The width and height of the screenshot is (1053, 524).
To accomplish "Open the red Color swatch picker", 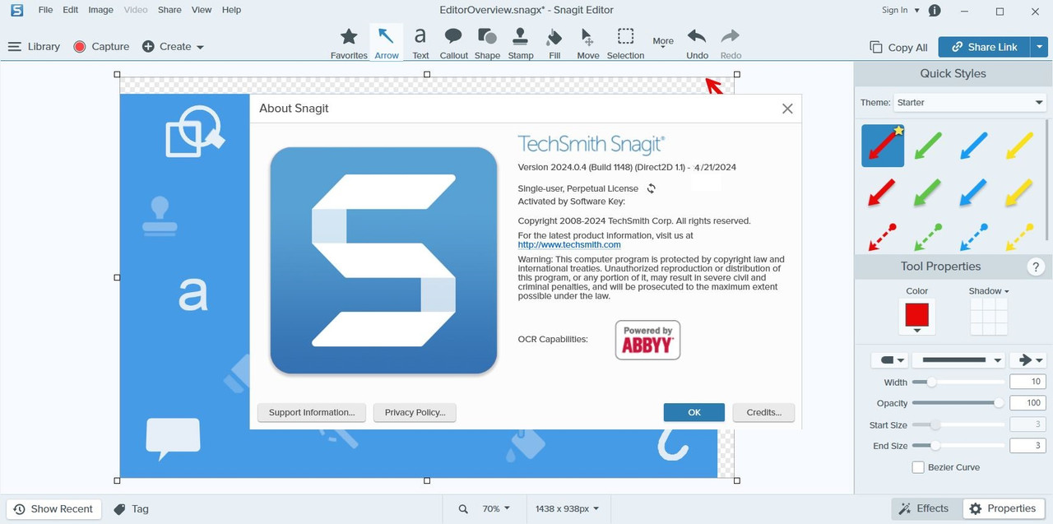I will [x=917, y=317].
